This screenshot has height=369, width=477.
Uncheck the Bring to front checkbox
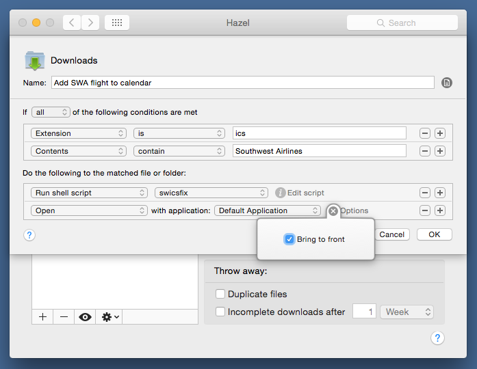[289, 239]
